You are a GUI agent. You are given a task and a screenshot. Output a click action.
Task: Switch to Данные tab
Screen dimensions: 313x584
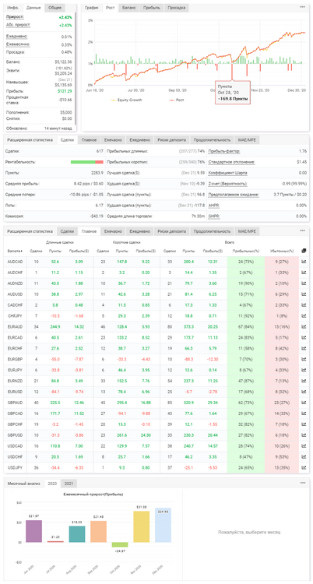[33, 8]
